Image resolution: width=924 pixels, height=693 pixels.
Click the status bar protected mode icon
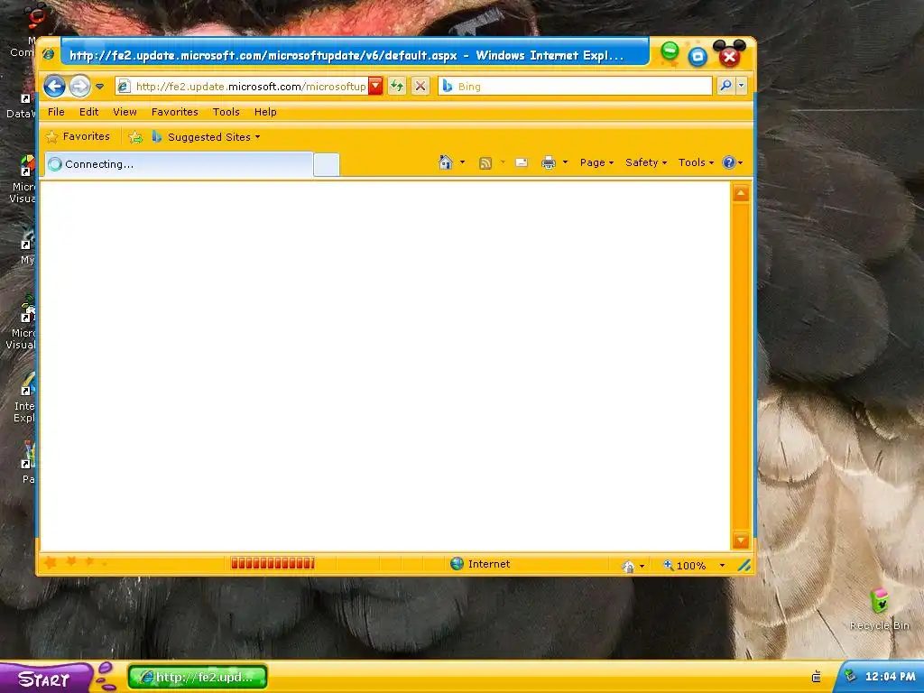628,566
